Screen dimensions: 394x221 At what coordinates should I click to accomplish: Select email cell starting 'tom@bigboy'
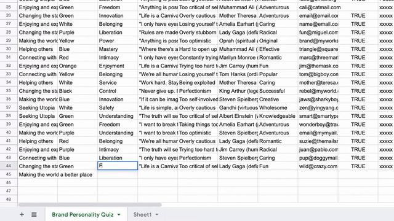[x=318, y=74]
